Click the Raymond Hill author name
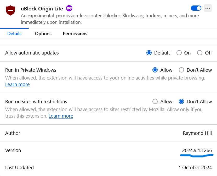The width and height of the screenshot is (217, 176). click(197, 133)
